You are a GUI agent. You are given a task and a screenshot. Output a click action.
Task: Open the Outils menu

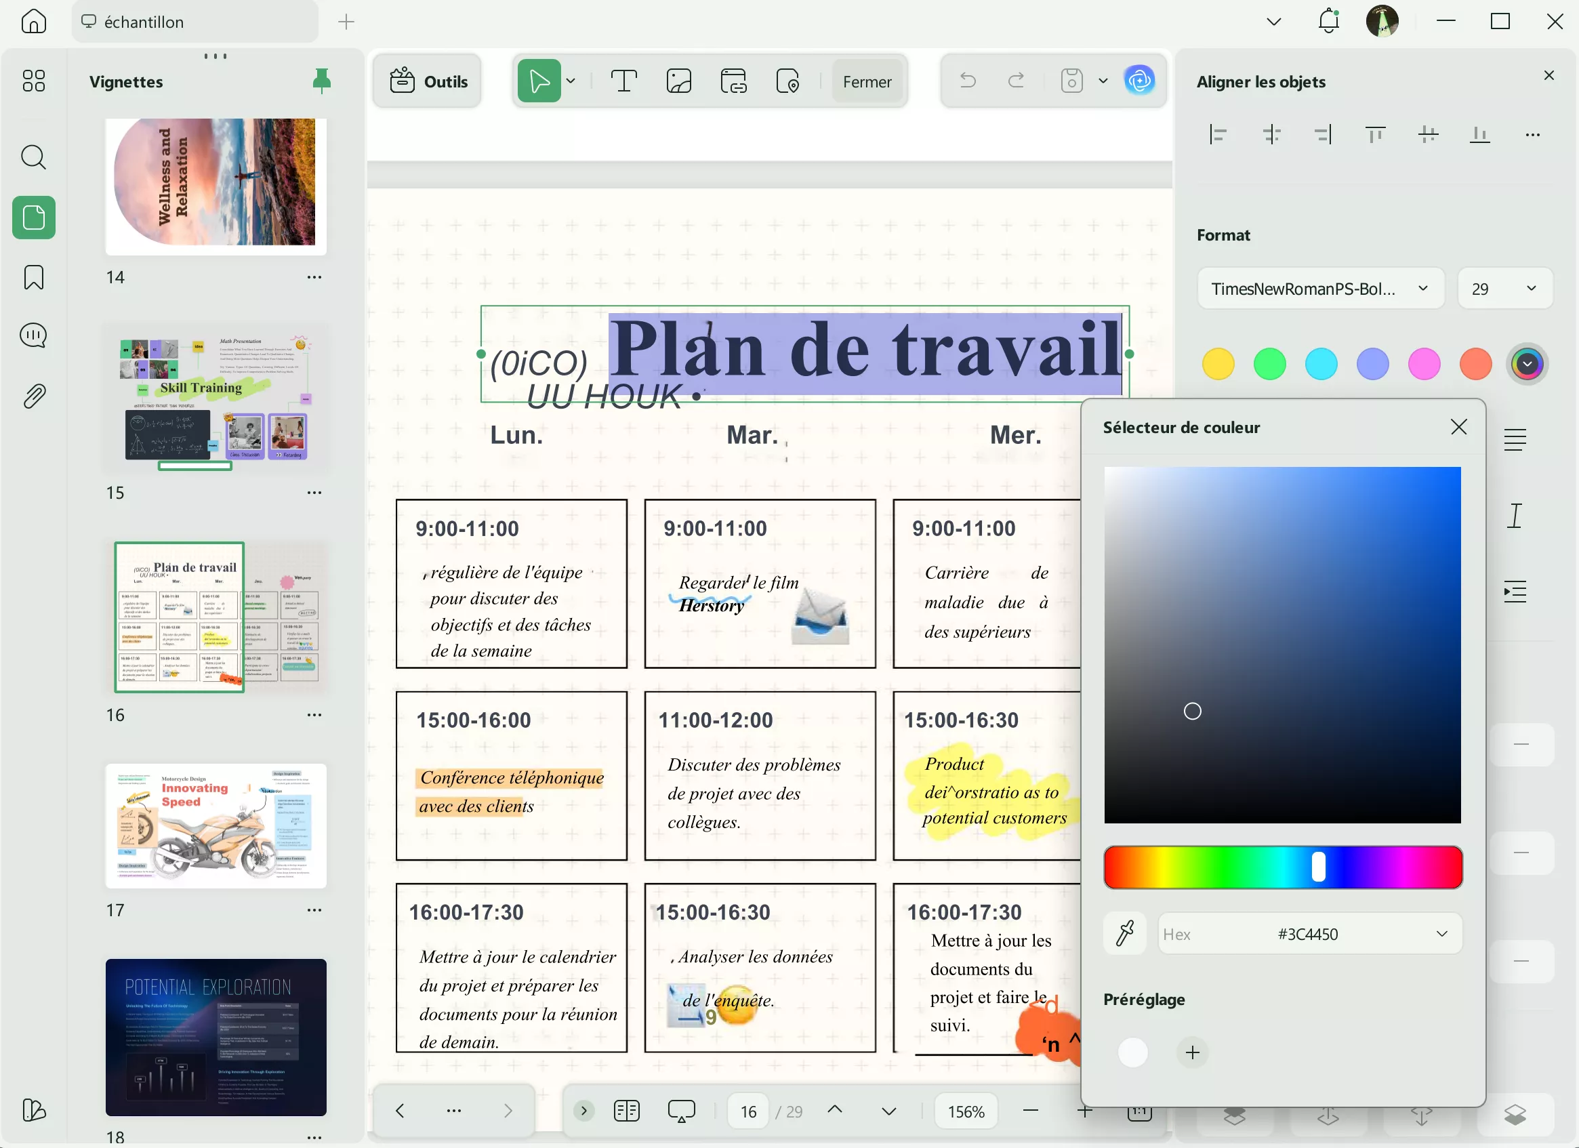(x=426, y=80)
